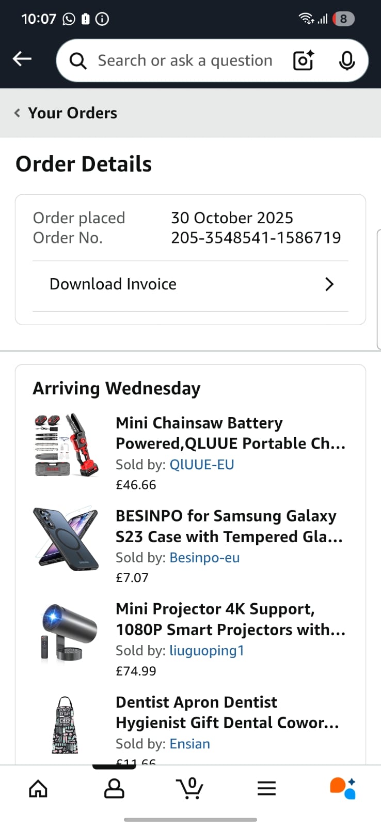Go to the Home tab
Image resolution: width=381 pixels, height=827 pixels.
coord(38,788)
